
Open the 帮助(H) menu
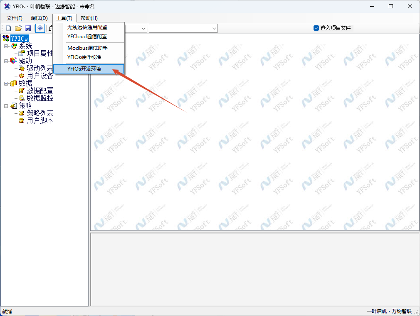[x=89, y=18]
